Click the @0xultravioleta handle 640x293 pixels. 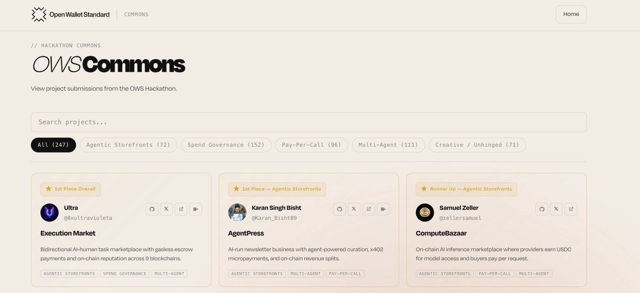(x=88, y=218)
